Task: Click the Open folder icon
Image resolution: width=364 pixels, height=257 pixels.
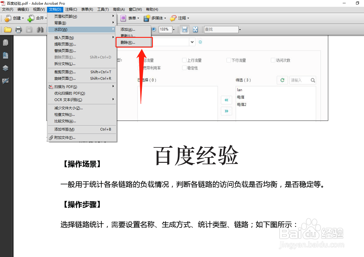Action: pos(8,30)
